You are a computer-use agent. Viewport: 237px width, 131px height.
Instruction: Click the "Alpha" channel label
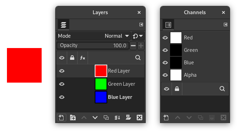(x=190, y=75)
